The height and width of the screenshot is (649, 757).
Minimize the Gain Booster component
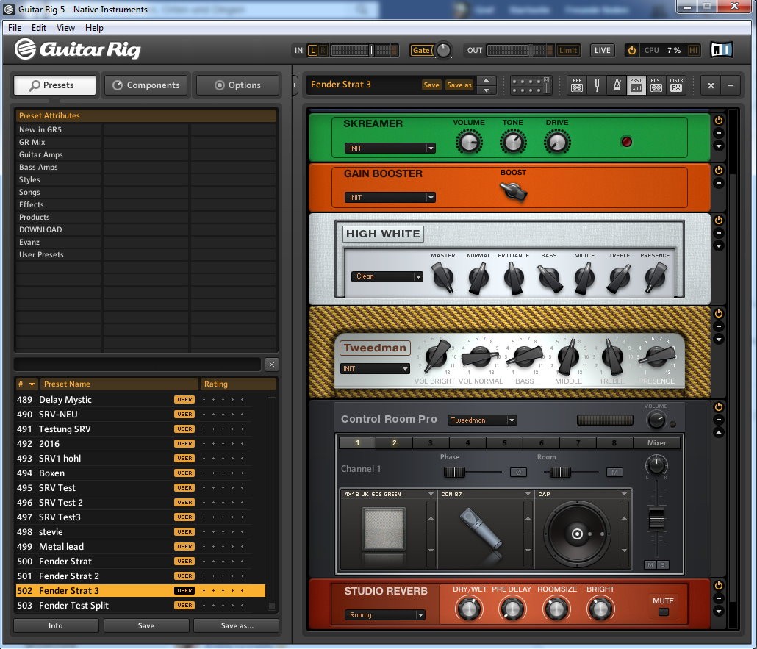pos(718,183)
